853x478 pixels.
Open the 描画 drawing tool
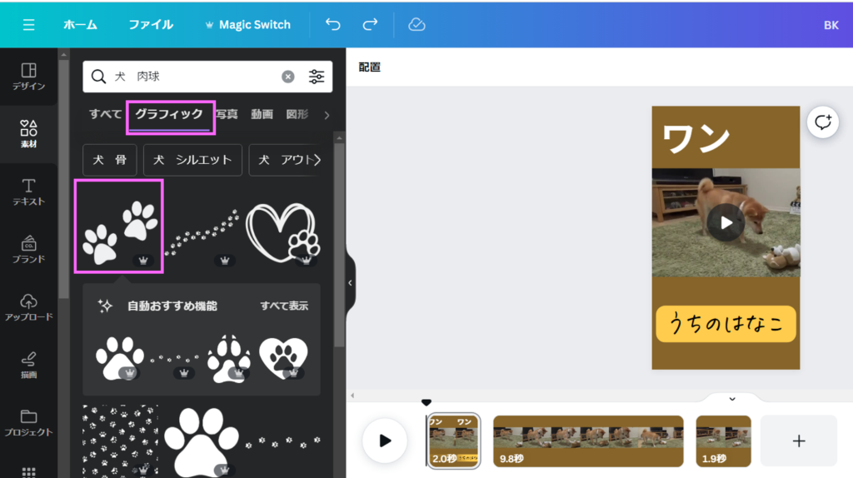(28, 364)
